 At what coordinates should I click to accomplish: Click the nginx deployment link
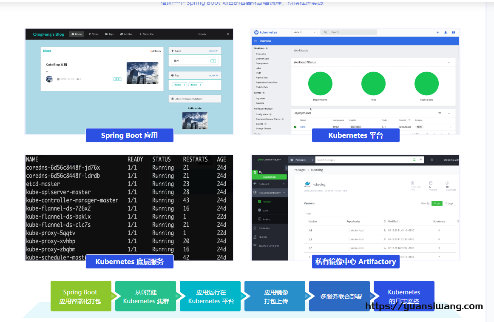(303, 127)
